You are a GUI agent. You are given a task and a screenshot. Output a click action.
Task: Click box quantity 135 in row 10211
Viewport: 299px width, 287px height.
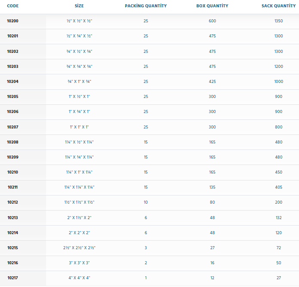point(212,187)
